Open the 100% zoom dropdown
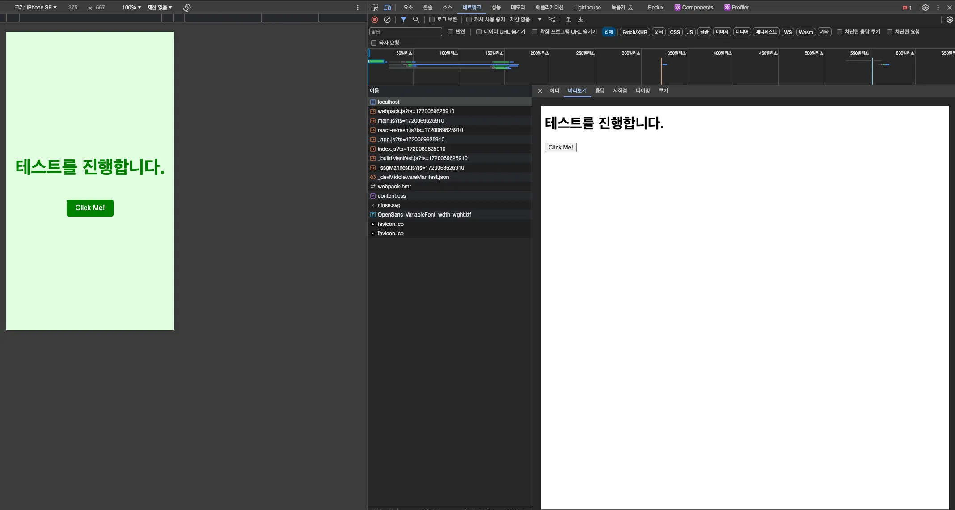955x510 pixels. (x=130, y=7)
